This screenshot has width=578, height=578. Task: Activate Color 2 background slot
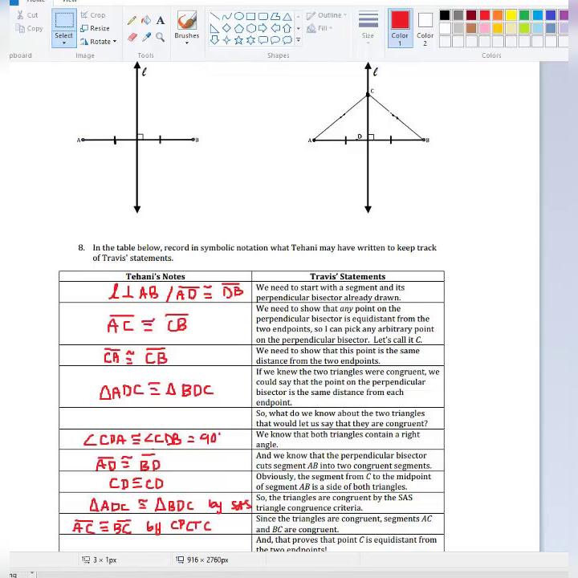pyautogui.click(x=425, y=27)
